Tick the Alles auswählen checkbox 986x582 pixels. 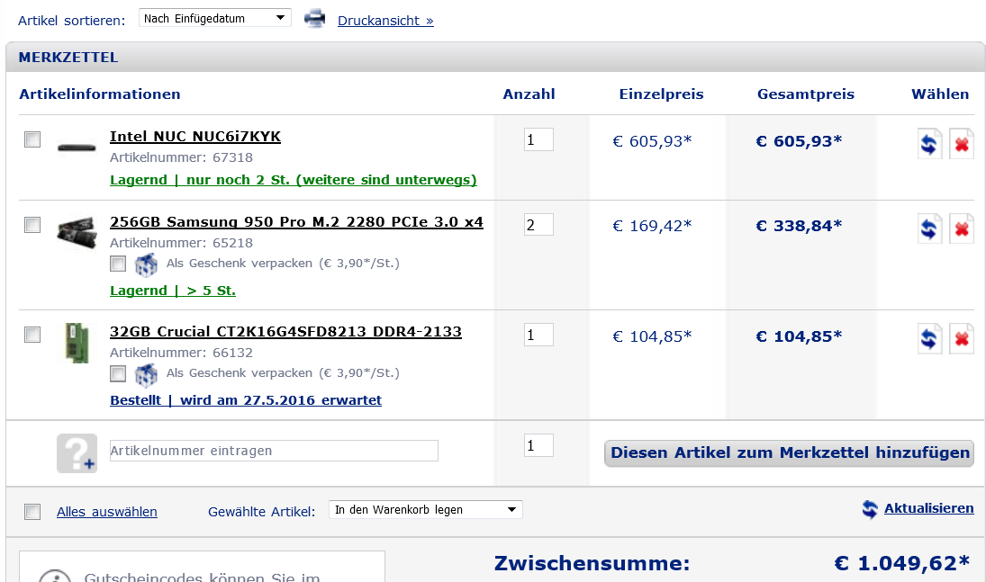32,512
